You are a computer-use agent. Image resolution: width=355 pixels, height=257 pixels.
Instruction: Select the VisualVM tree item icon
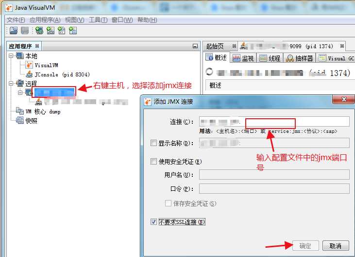[29, 65]
